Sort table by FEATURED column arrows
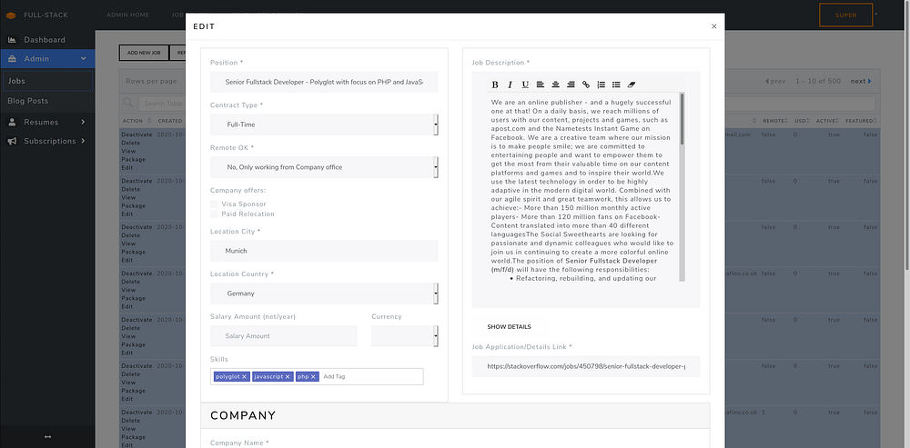The width and height of the screenshot is (910, 448). point(876,121)
